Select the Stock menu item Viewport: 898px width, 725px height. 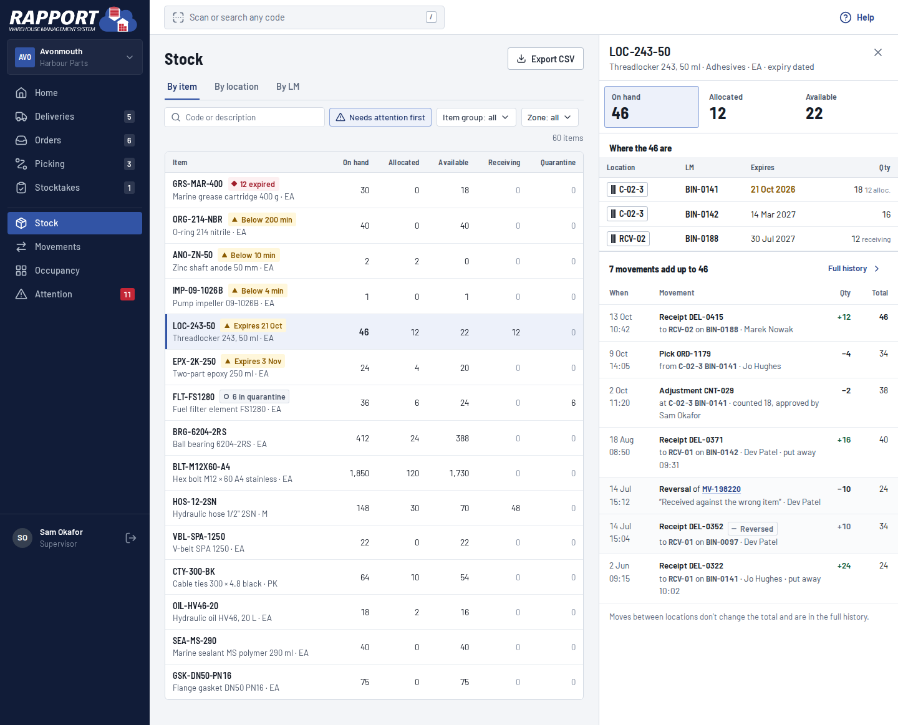[x=75, y=223]
